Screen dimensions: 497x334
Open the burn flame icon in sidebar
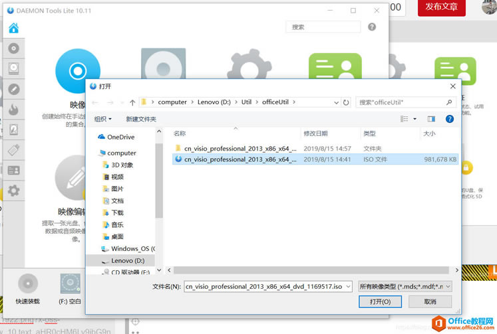[13, 110]
